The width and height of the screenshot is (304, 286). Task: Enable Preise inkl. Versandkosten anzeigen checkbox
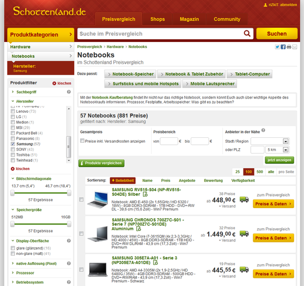coord(82,141)
